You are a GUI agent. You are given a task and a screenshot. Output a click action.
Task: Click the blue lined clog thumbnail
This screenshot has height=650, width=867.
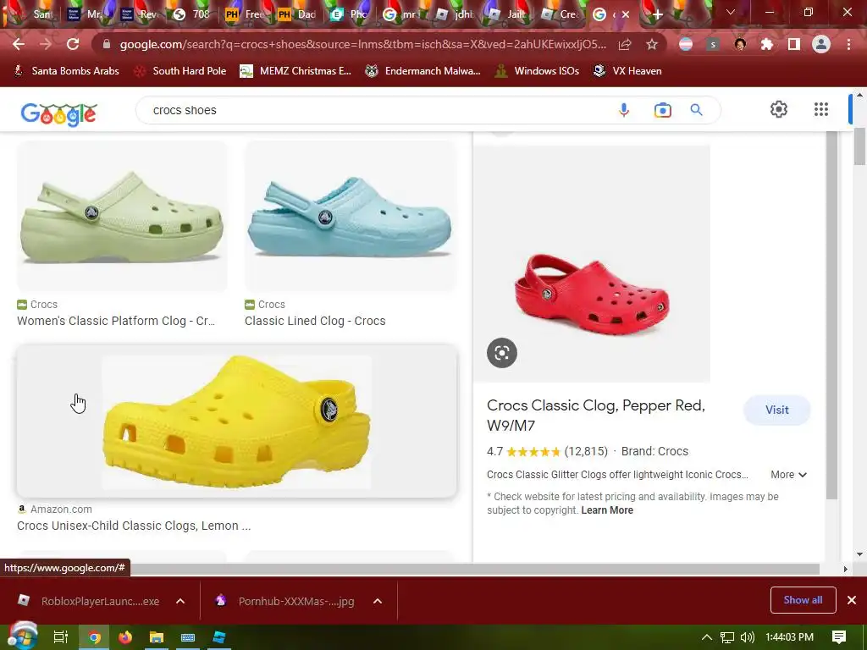351,216
